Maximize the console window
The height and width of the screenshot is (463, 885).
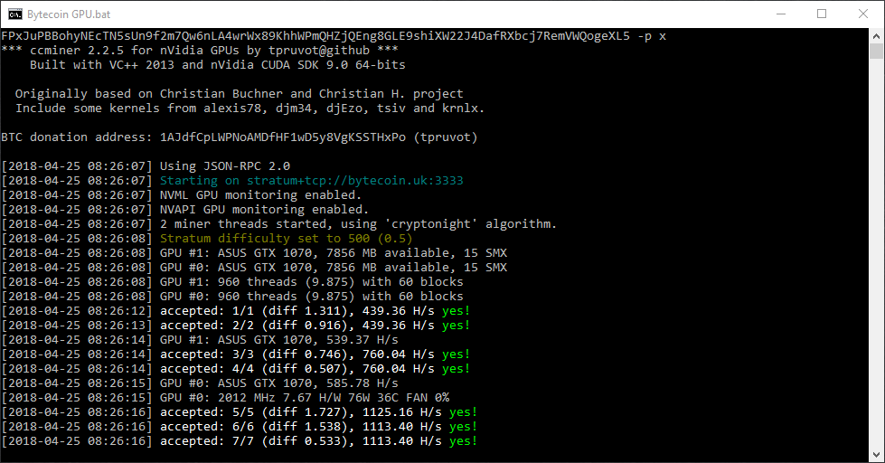[x=822, y=14]
